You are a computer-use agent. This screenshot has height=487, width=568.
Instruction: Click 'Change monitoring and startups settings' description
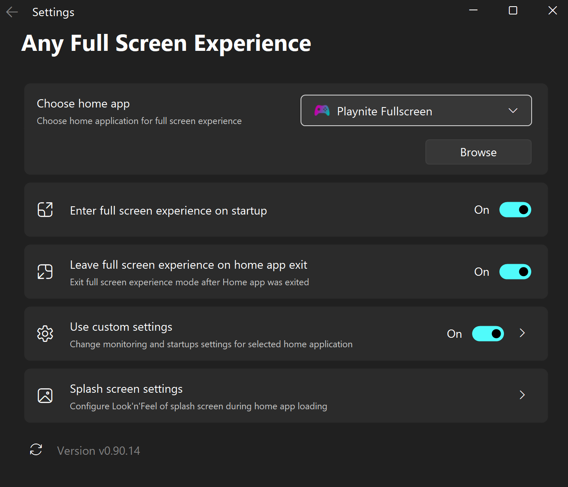coord(211,344)
